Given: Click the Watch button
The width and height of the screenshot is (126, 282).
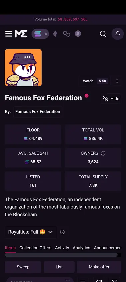Looking at the screenshot, I should pos(94,81).
